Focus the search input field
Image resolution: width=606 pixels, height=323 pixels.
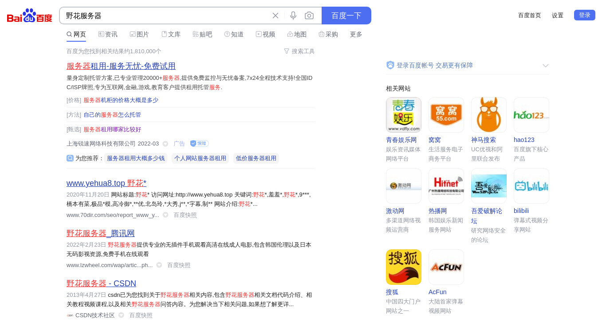pyautogui.click(x=166, y=16)
